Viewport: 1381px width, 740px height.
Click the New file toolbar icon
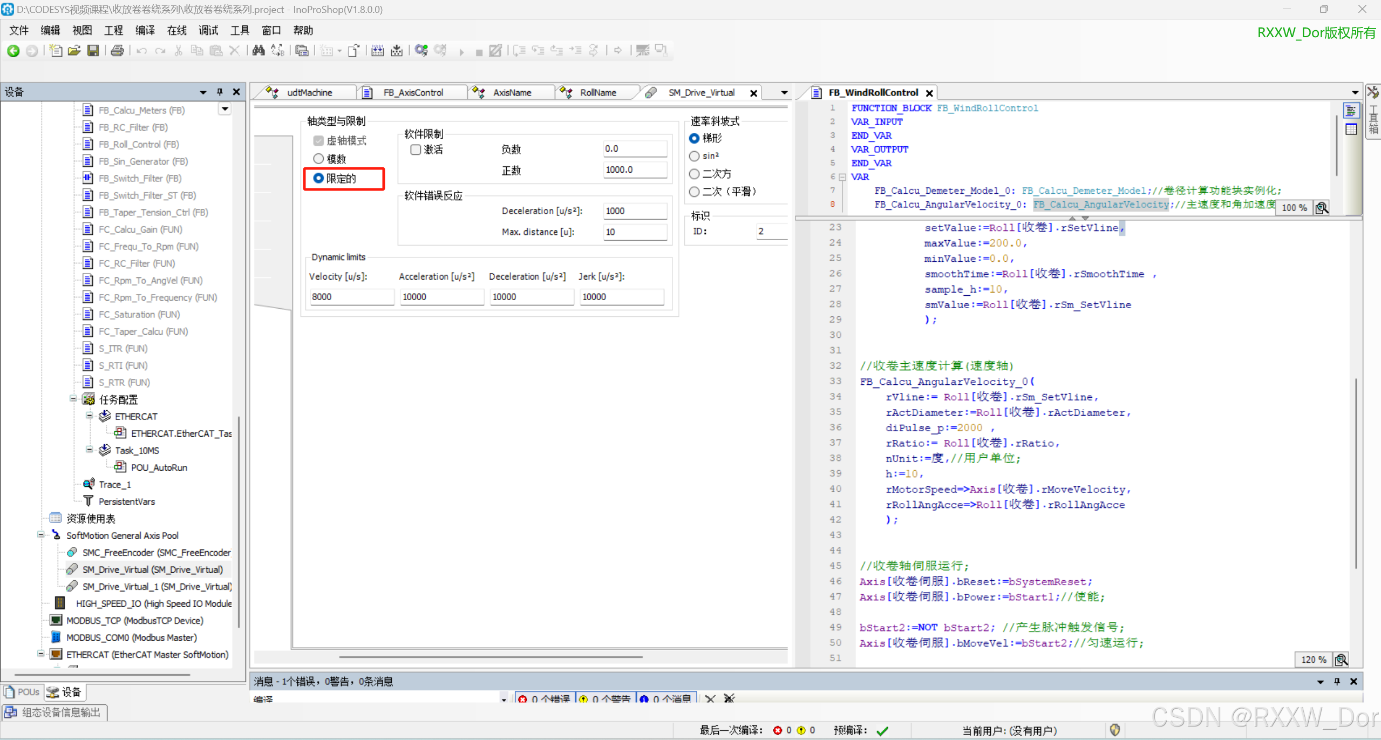coord(55,51)
